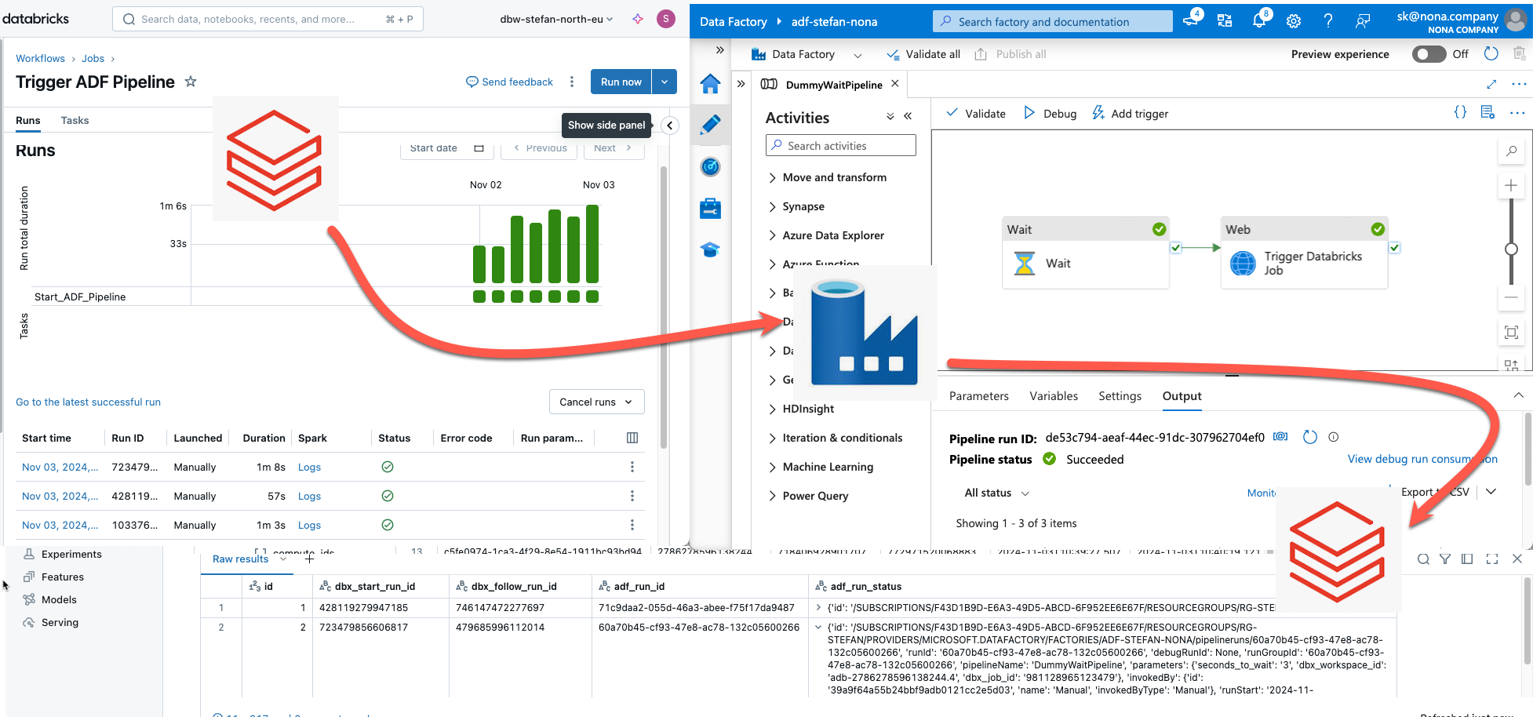Open the Monitor gauge icon in ADF sidebar
1533x717 pixels.
[x=710, y=166]
